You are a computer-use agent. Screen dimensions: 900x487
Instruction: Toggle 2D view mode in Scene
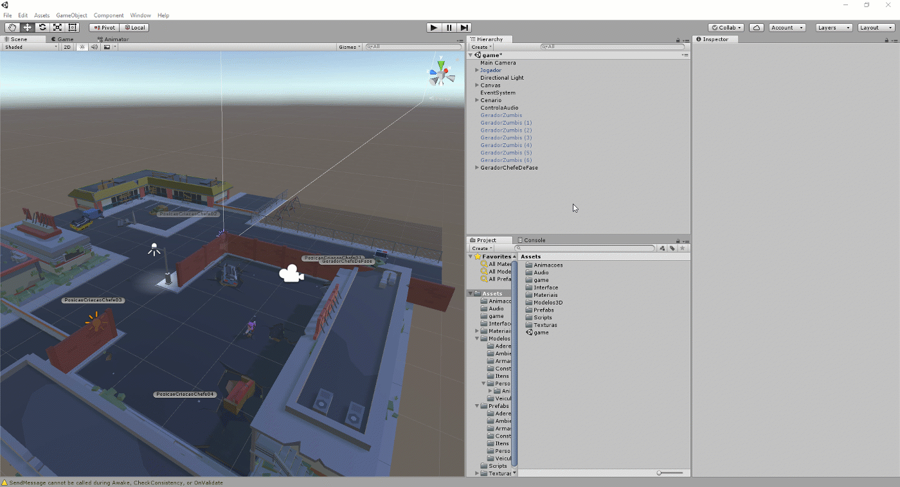tap(67, 47)
